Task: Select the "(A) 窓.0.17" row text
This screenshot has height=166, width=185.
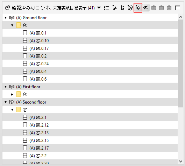Action: coord(39,48)
